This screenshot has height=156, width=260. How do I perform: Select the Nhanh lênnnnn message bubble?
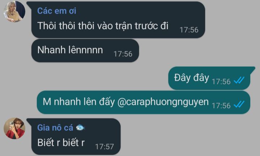(85, 51)
